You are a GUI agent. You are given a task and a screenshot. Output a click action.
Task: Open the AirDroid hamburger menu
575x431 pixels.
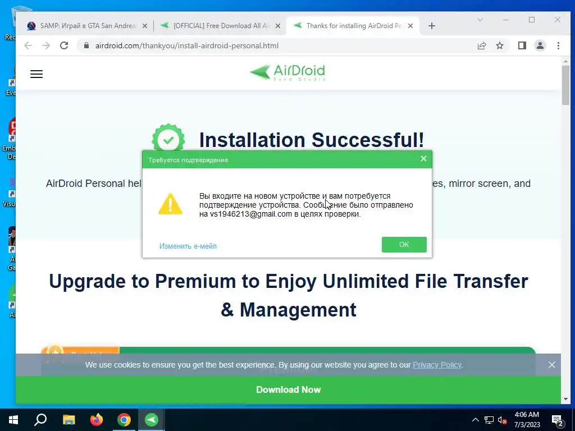coord(36,74)
